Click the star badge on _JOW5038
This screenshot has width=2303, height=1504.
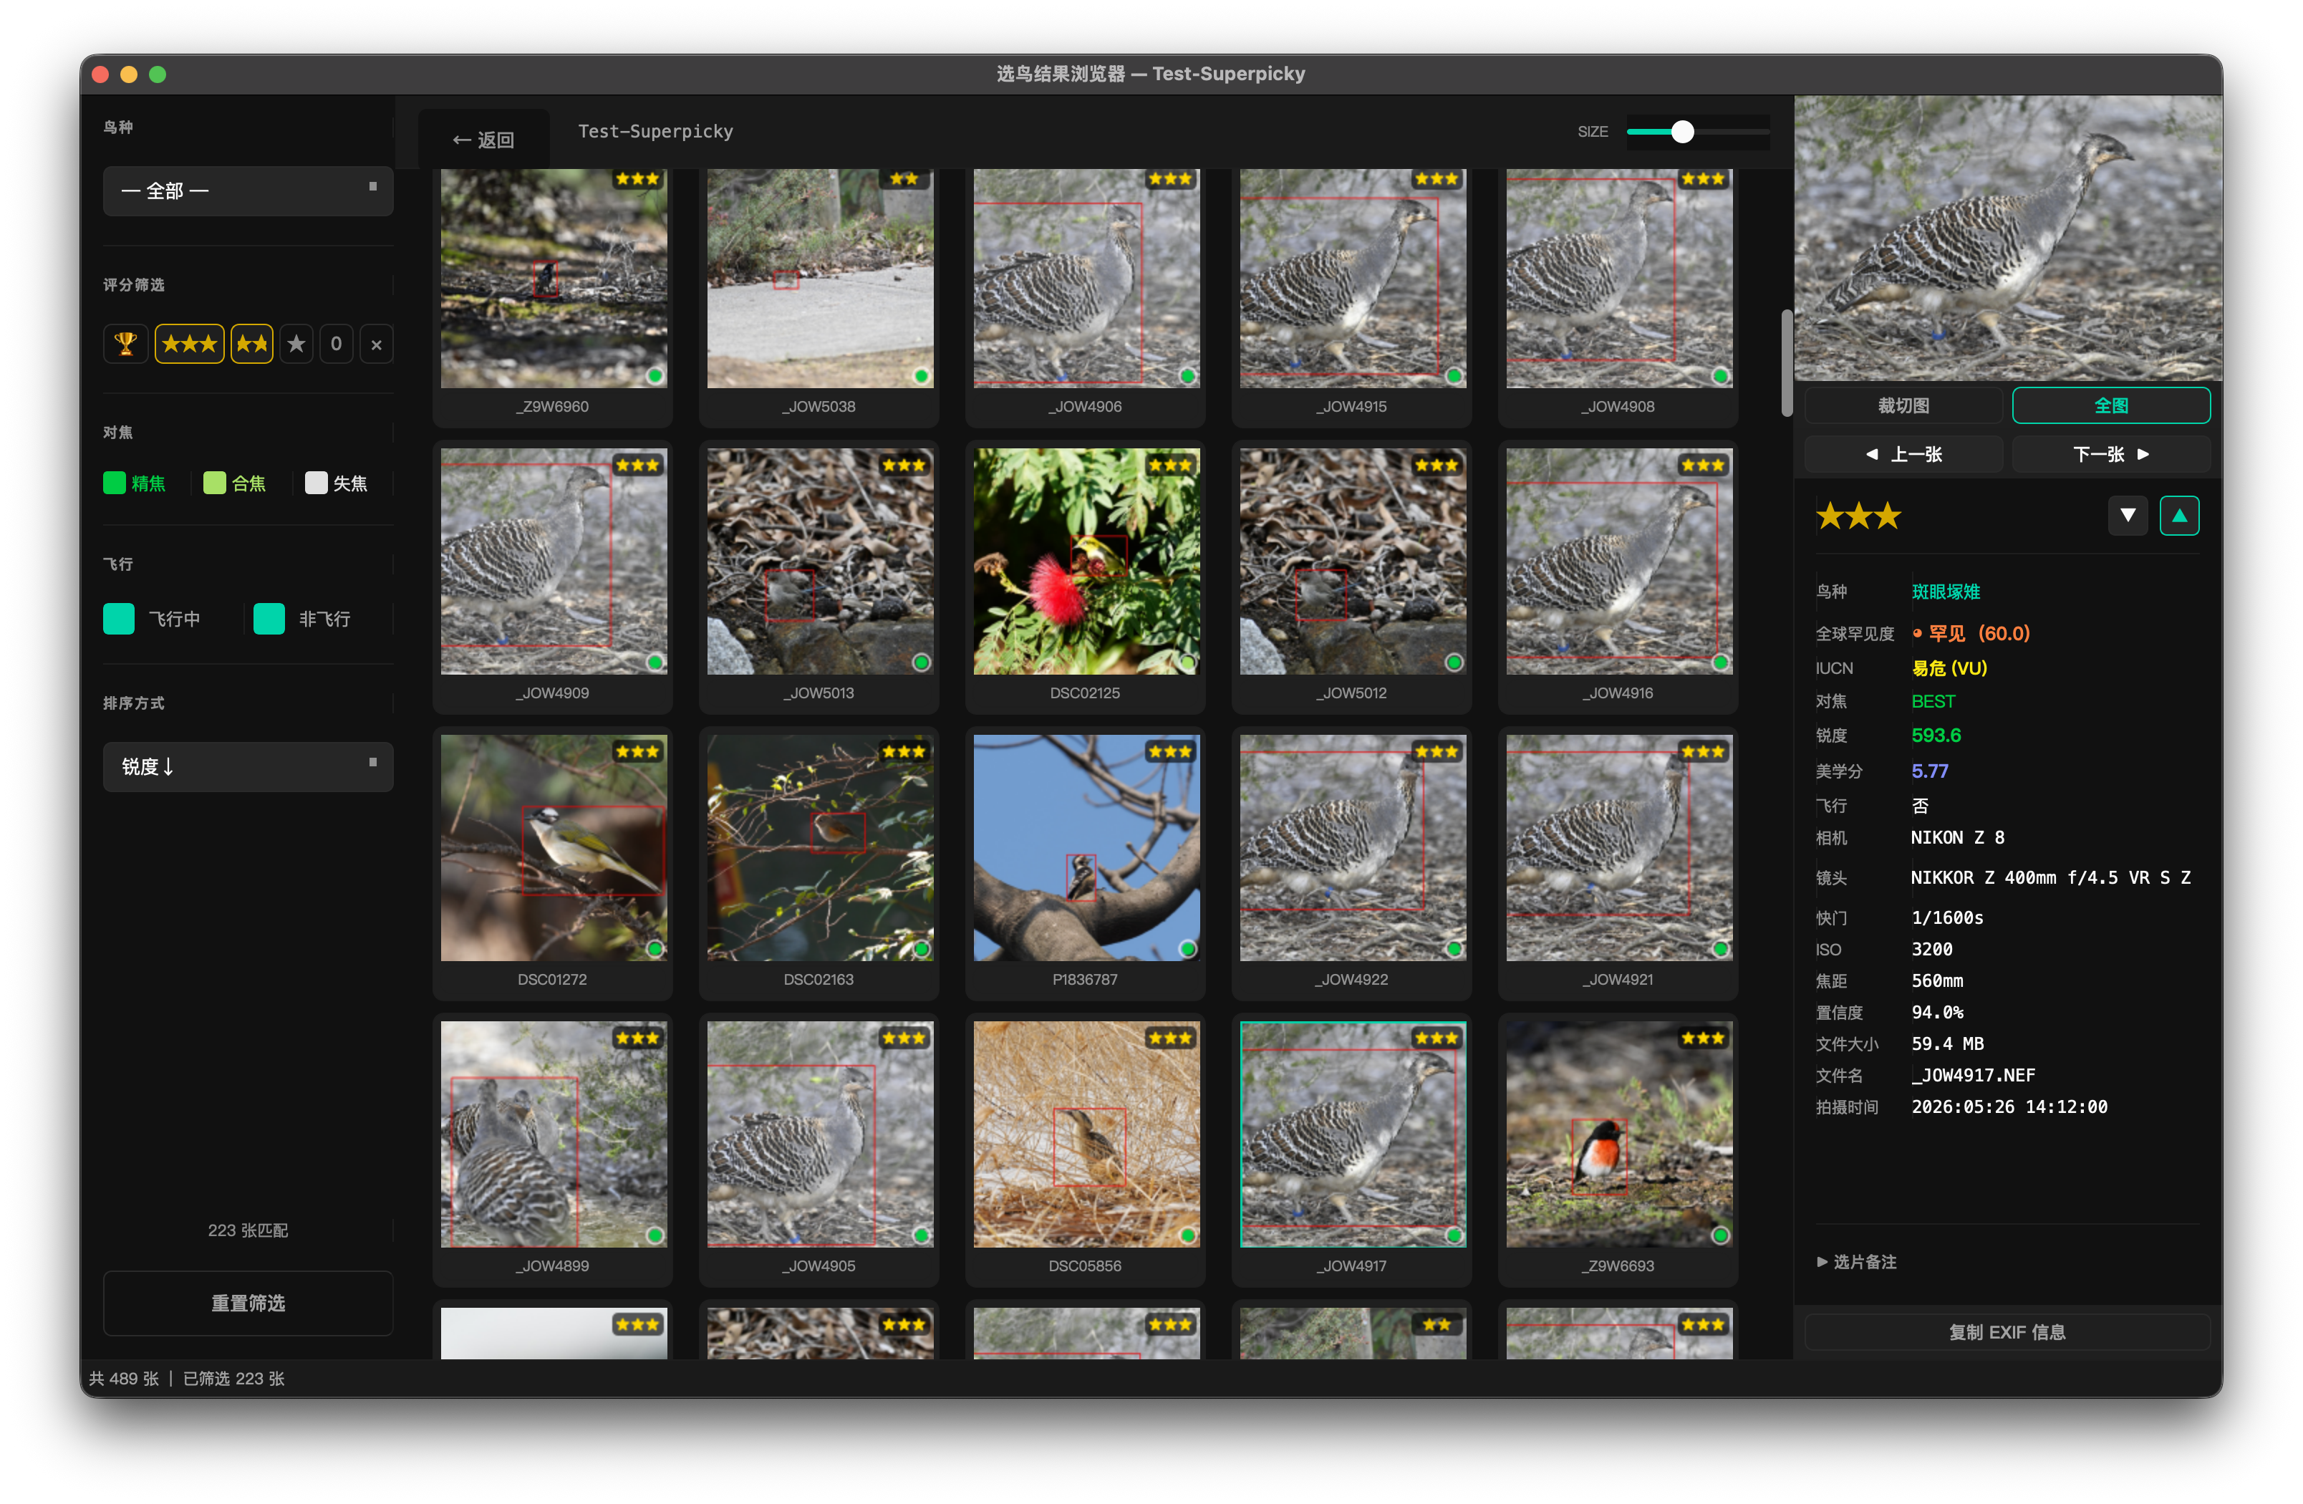pos(904,179)
